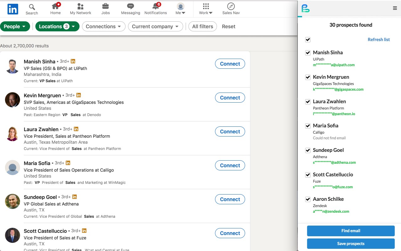The width and height of the screenshot is (401, 251).
Task: Open the Current company dropdown
Action: (x=155, y=26)
